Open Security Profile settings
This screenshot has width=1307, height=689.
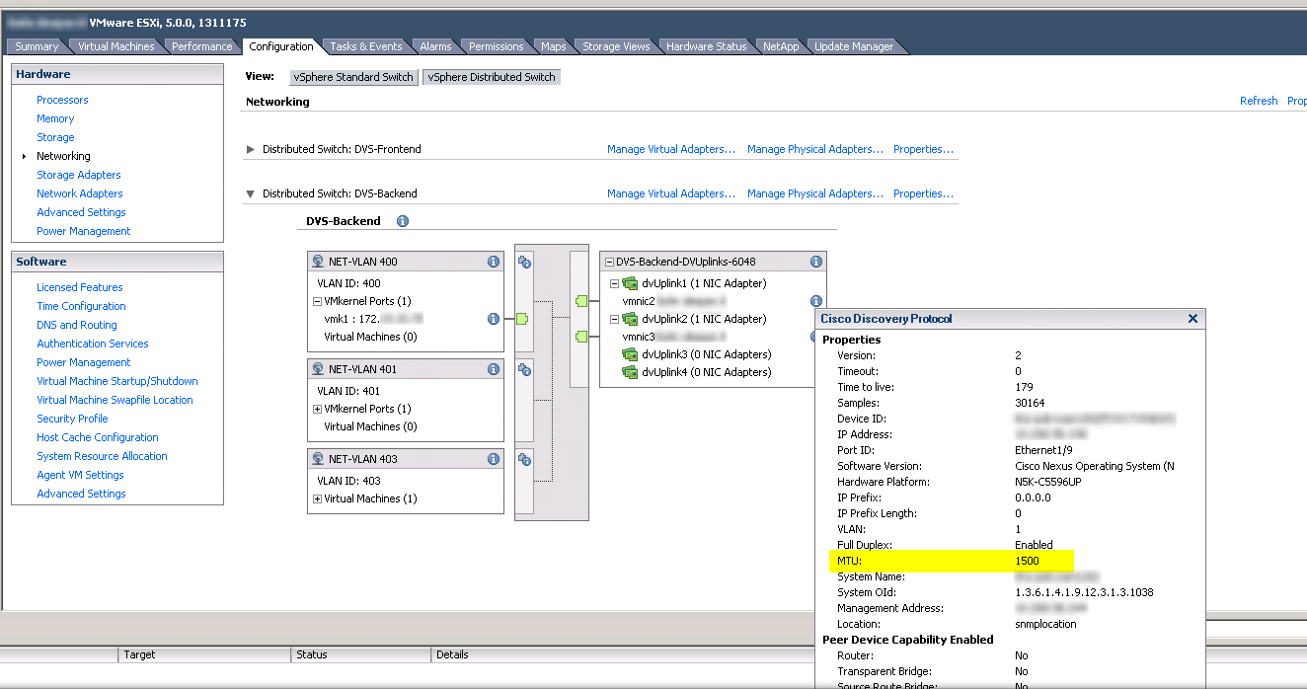tap(72, 419)
